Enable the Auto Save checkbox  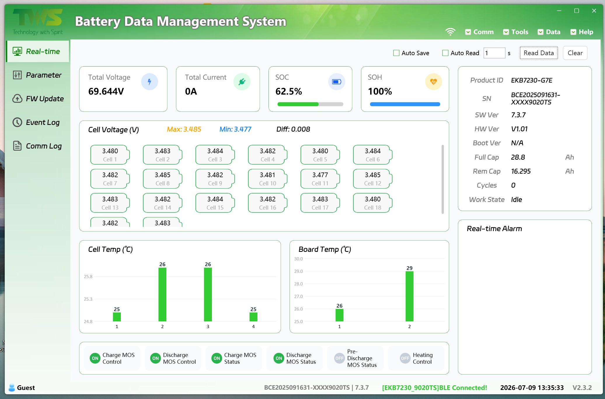396,53
